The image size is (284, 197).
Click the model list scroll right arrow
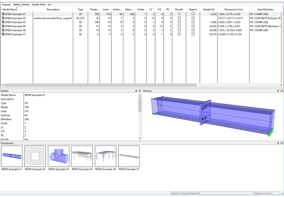[281, 85]
